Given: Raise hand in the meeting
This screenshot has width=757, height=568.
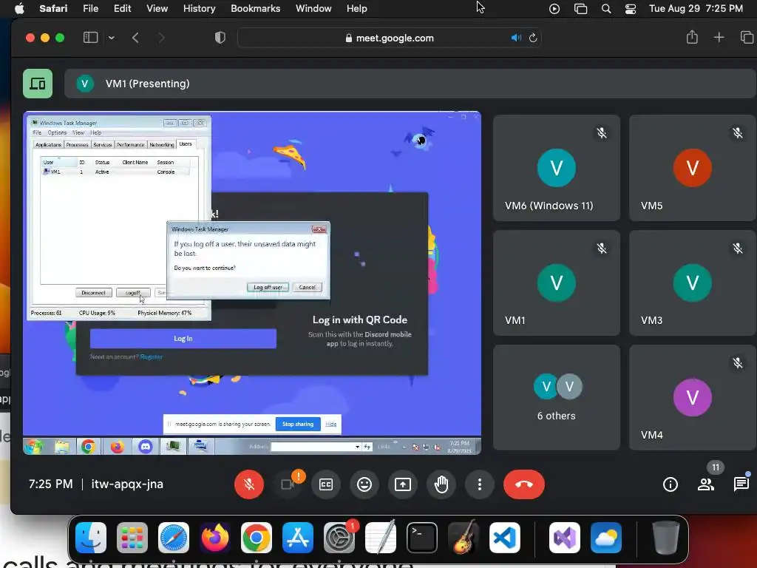Looking at the screenshot, I should (x=441, y=484).
